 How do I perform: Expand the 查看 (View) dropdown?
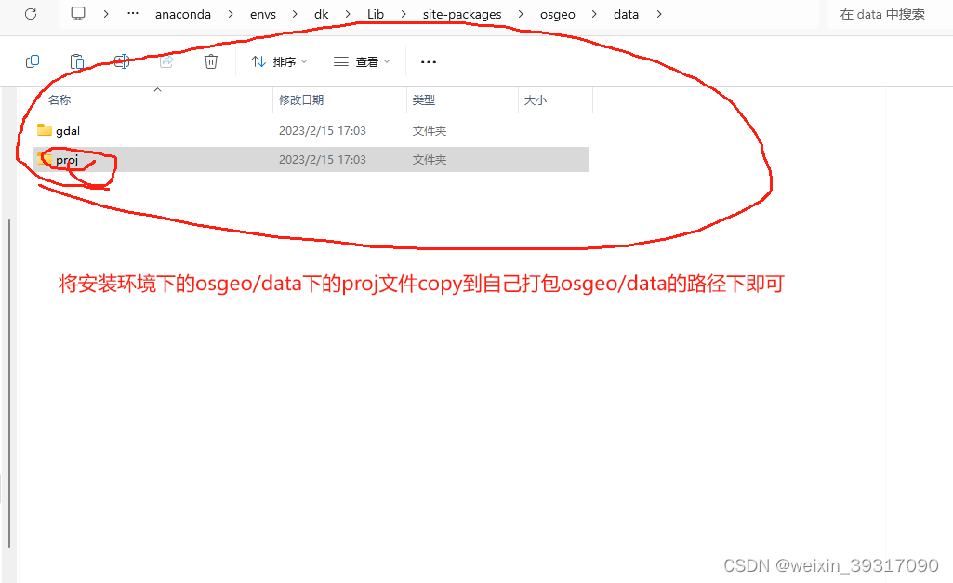(362, 61)
